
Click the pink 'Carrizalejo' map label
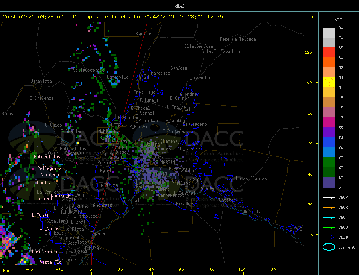click(x=45, y=252)
